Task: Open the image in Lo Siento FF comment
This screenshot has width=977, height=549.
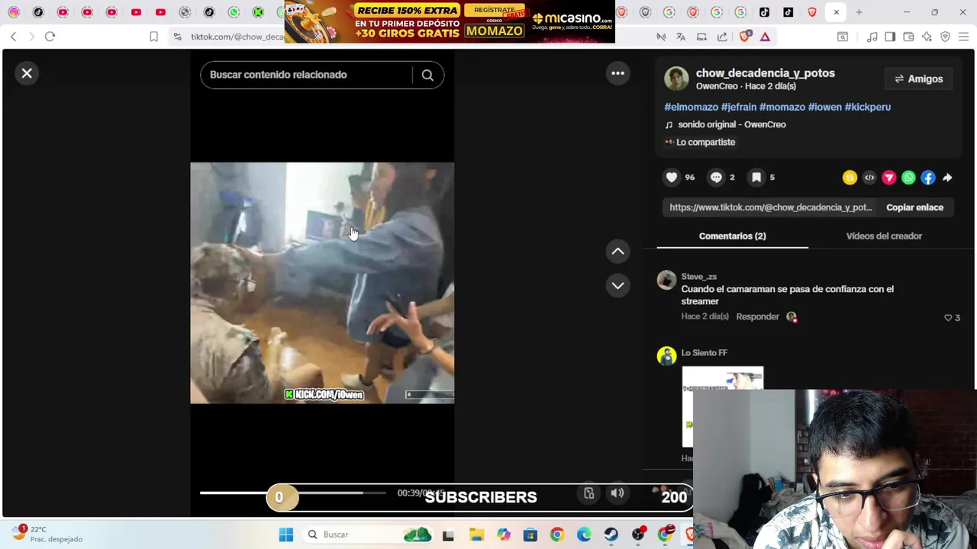Action: click(722, 406)
